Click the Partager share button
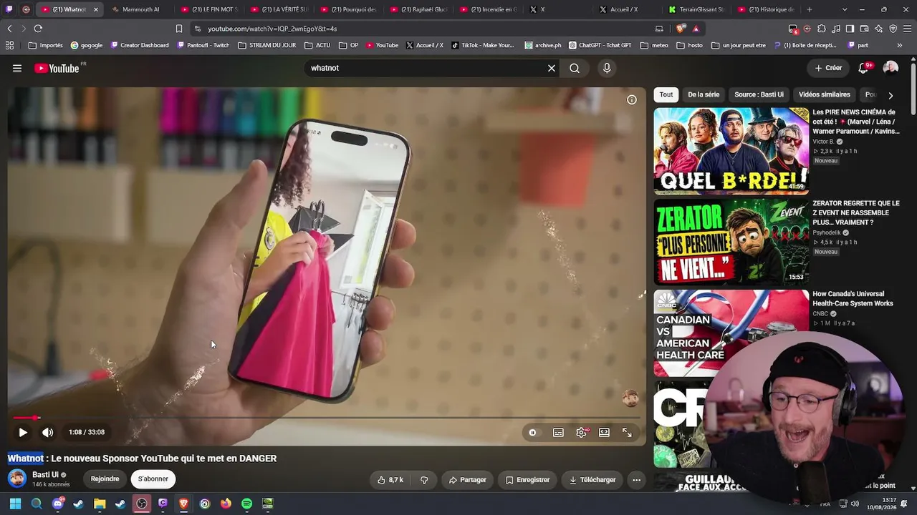 (467, 480)
